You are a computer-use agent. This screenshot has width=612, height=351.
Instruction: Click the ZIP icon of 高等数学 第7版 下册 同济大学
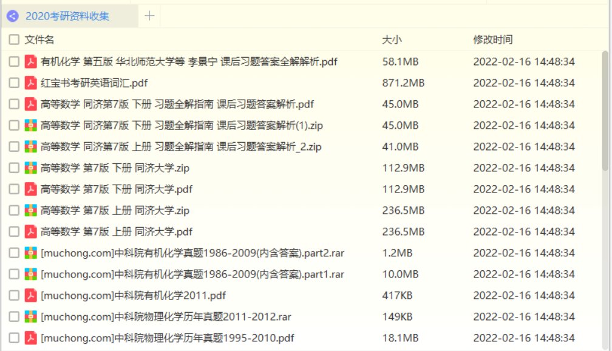pyautogui.click(x=29, y=168)
